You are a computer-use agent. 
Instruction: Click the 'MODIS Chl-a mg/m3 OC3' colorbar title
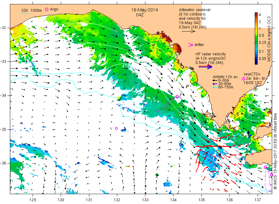(269, 39)
